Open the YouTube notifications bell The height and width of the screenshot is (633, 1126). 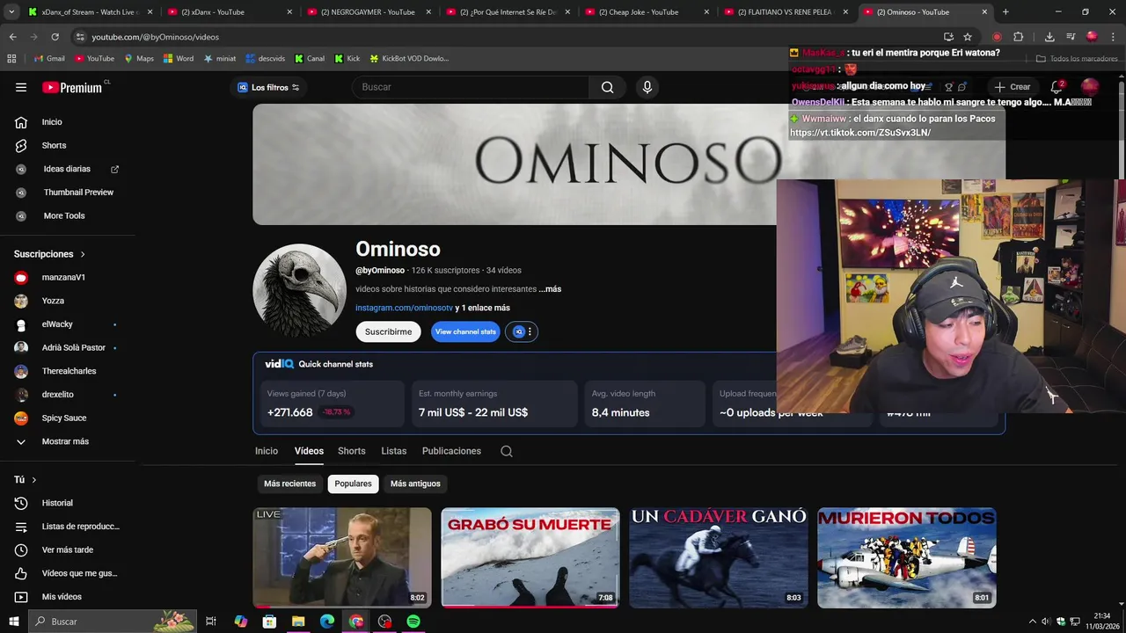point(1057,87)
